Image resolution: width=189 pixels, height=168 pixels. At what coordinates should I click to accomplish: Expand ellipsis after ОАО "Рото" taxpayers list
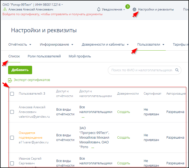point(92,148)
